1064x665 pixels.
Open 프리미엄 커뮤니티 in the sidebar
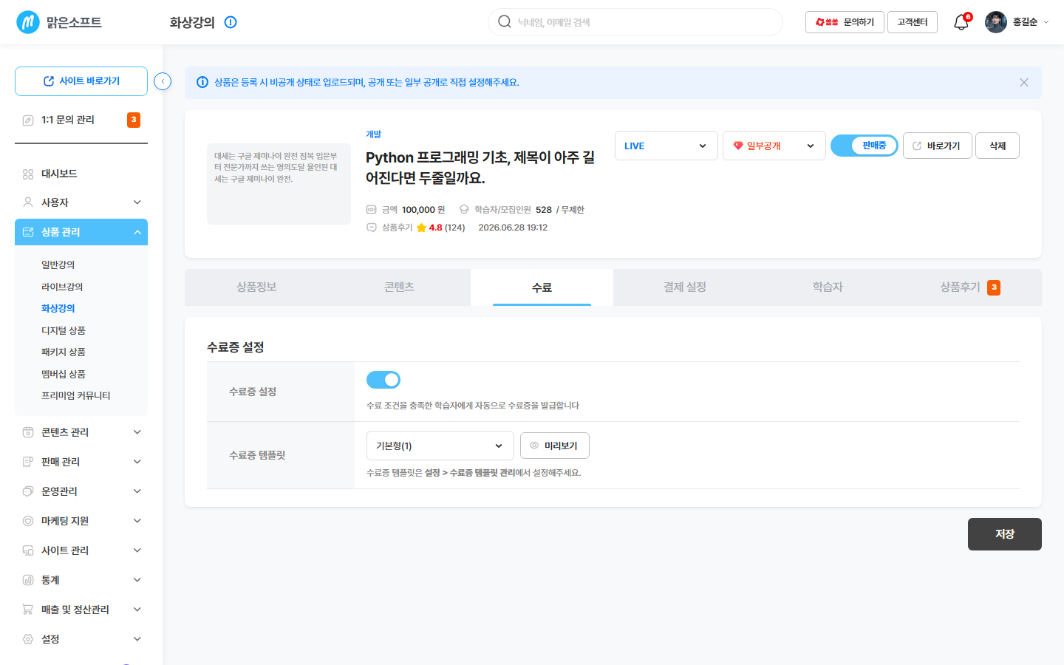[76, 395]
